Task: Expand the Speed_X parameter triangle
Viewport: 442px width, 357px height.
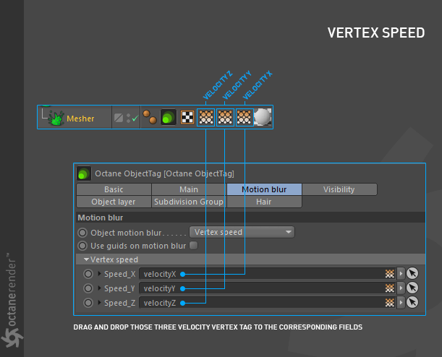Action: click(99, 273)
